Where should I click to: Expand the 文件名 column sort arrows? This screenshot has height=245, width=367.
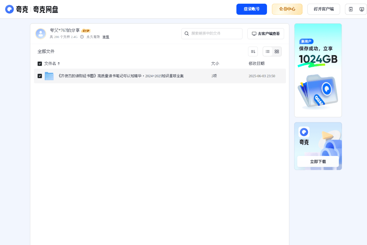pos(59,63)
